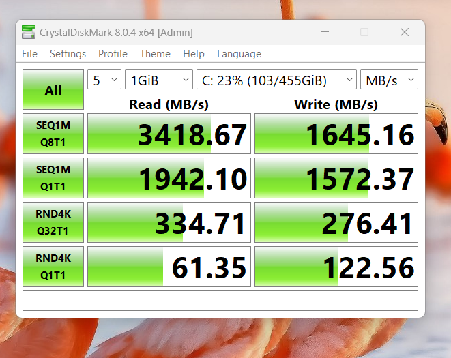This screenshot has width=451, height=358.
Task: Click the empty comment field at the bottom
Action: pos(220,301)
